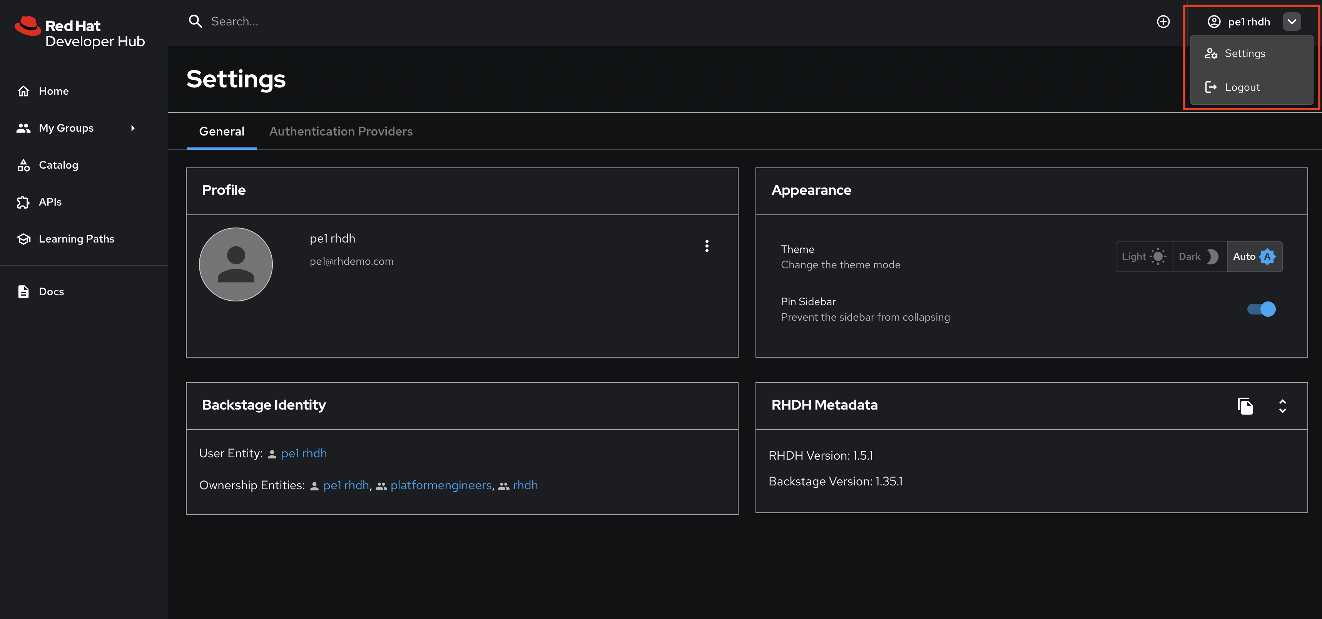Click the user account icon beside pe1 rhdh

click(x=1214, y=22)
